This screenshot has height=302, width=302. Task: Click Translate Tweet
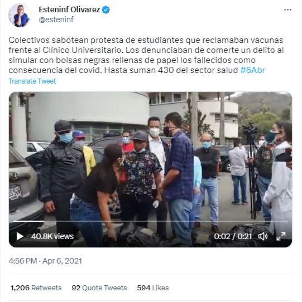tap(32, 81)
